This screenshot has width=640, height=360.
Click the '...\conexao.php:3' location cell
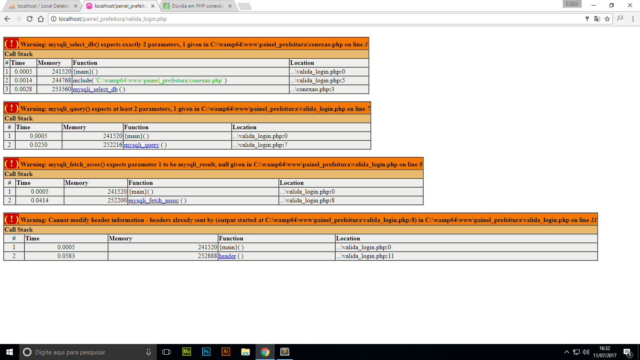coord(329,89)
